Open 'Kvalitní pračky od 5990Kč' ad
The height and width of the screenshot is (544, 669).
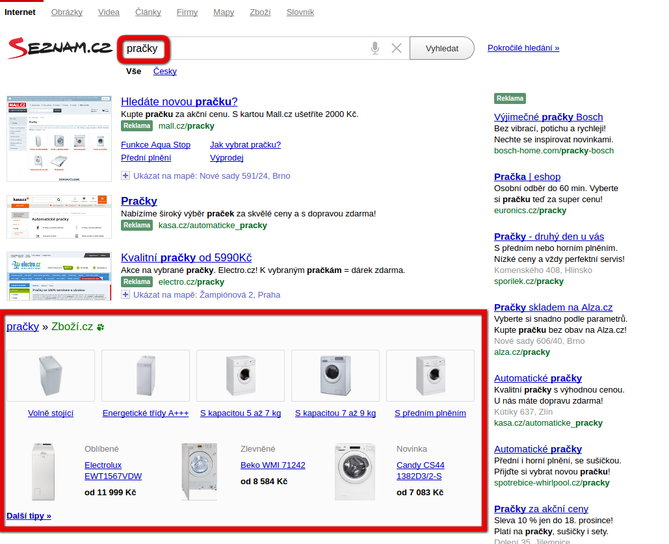(187, 258)
